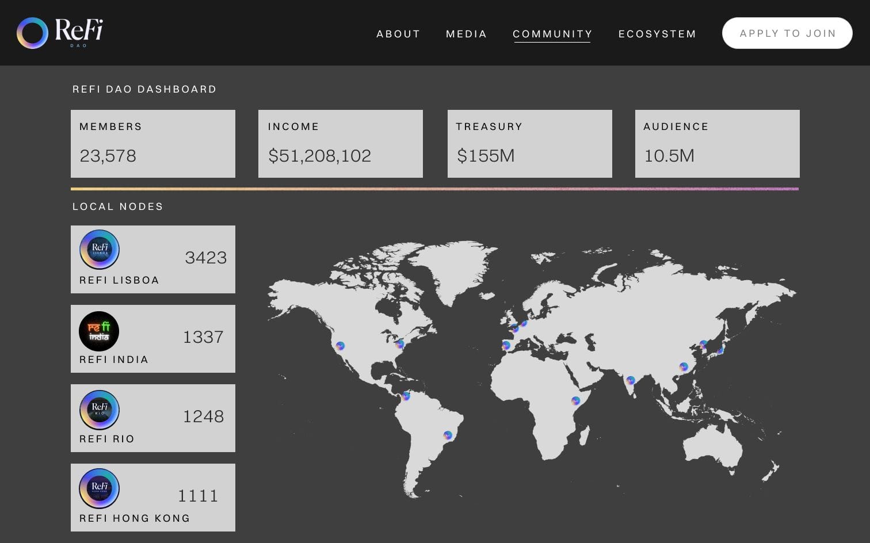Select the map marker on China's southern coast
Viewport: 870px width, 543px height.
(684, 367)
